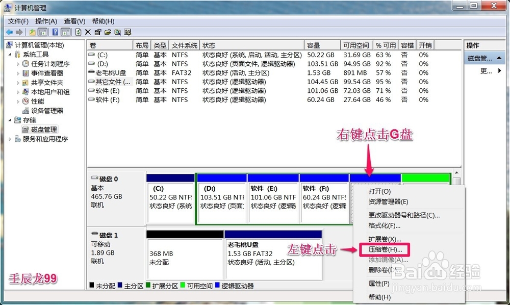Click the Delete (X) icon in the toolbar

click(x=87, y=32)
